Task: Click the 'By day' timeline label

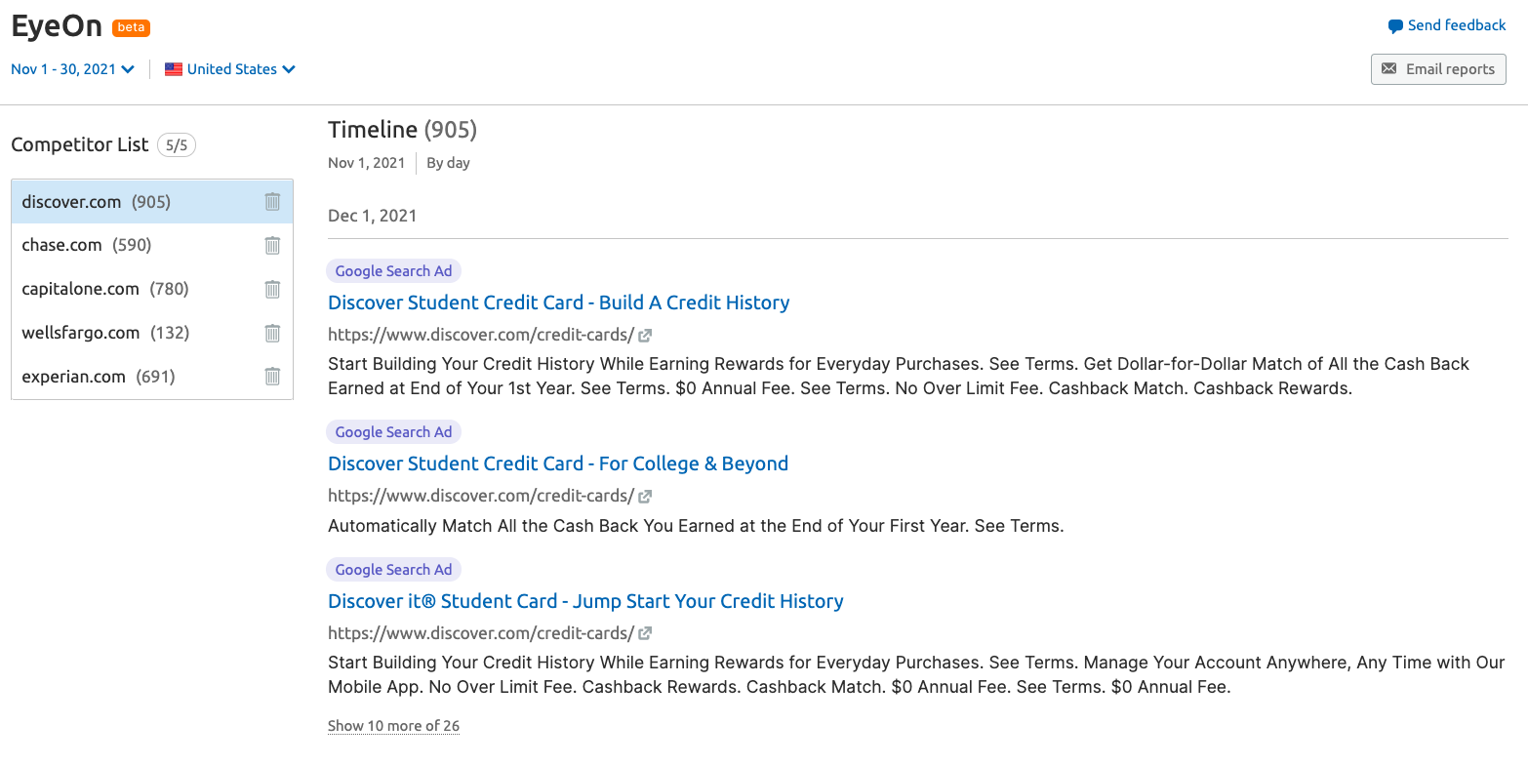Action: click(448, 163)
